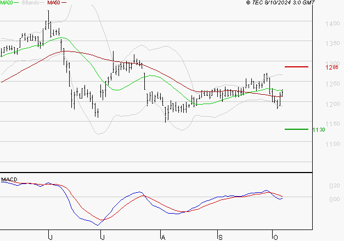Click the green support level line
This screenshot has width=344, height=241.
296,129
